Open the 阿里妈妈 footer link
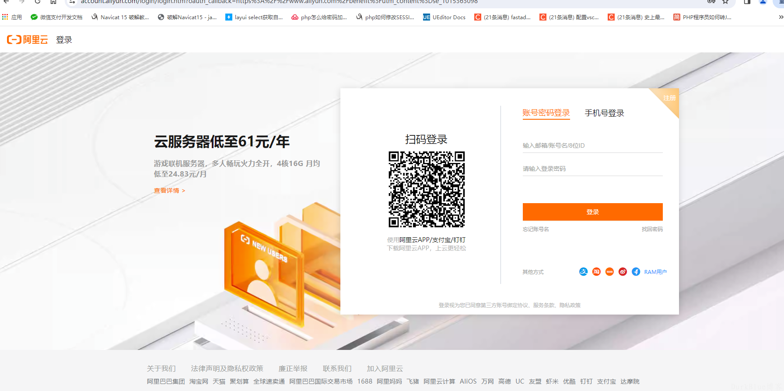 pos(389,381)
